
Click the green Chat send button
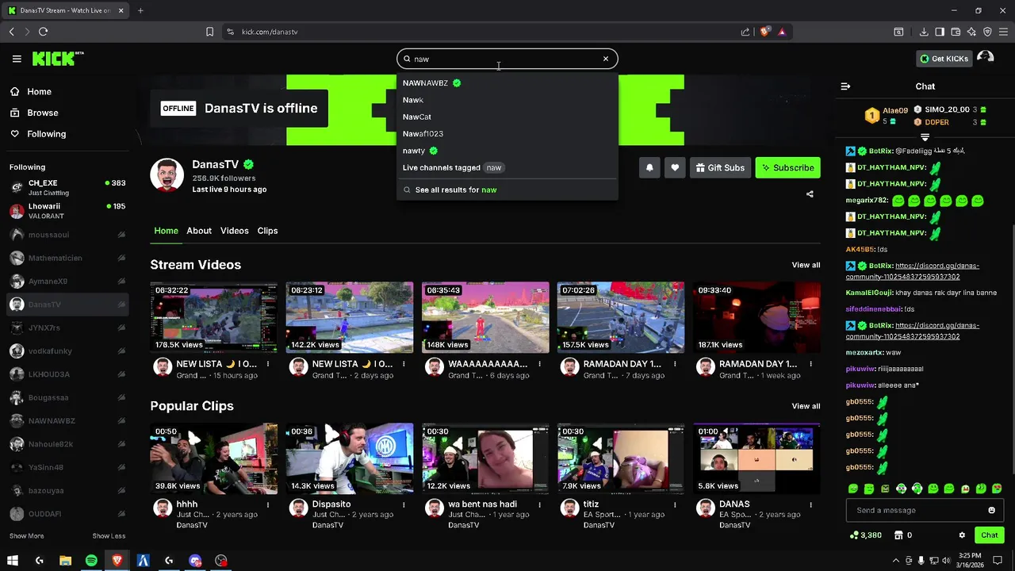coord(989,535)
